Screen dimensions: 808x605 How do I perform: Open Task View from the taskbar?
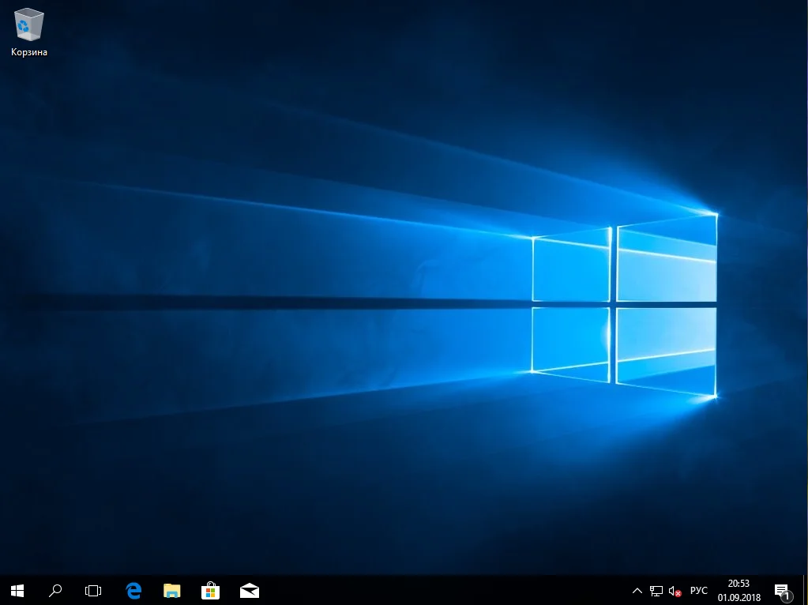93,590
